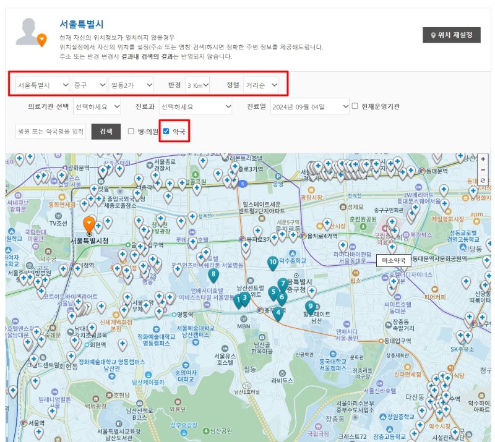
Task: Click pharmacy marker 9 near 힐스테이트 남산
Action: click(x=311, y=305)
